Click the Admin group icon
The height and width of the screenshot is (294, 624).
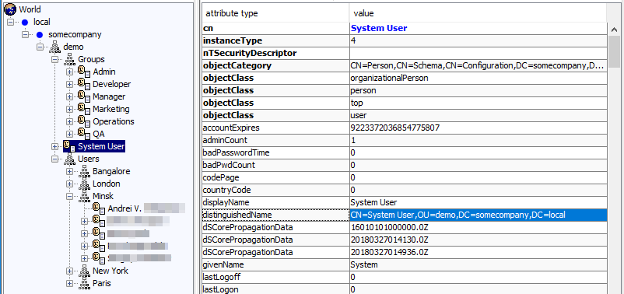click(x=84, y=72)
